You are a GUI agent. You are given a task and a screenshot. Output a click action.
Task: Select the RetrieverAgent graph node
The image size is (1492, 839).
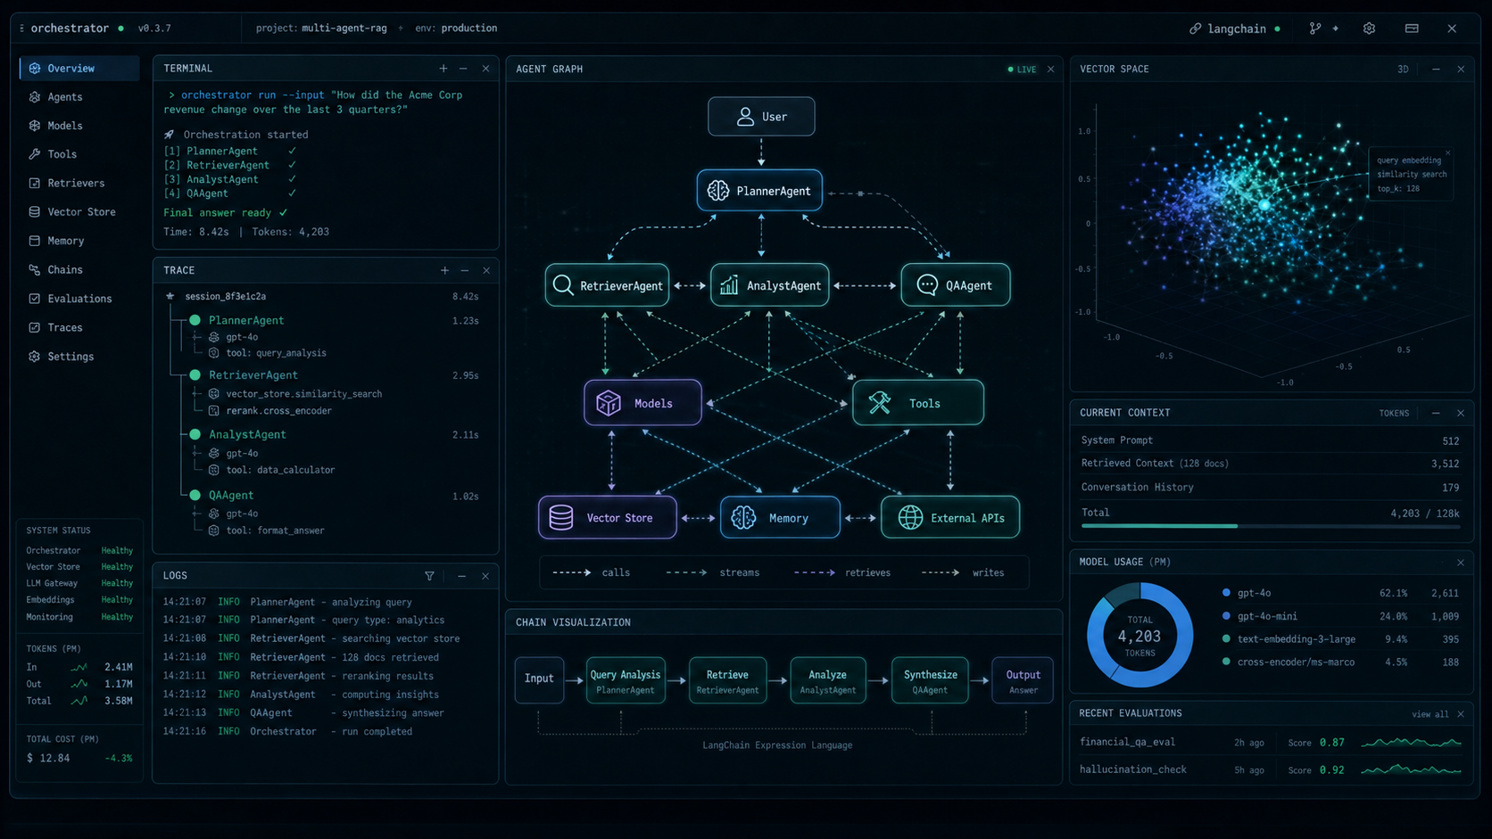(x=607, y=285)
